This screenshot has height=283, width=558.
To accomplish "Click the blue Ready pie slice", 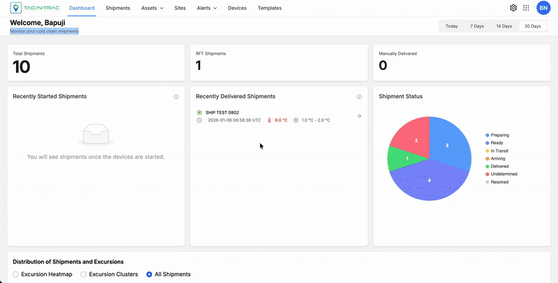I will [x=429, y=181].
